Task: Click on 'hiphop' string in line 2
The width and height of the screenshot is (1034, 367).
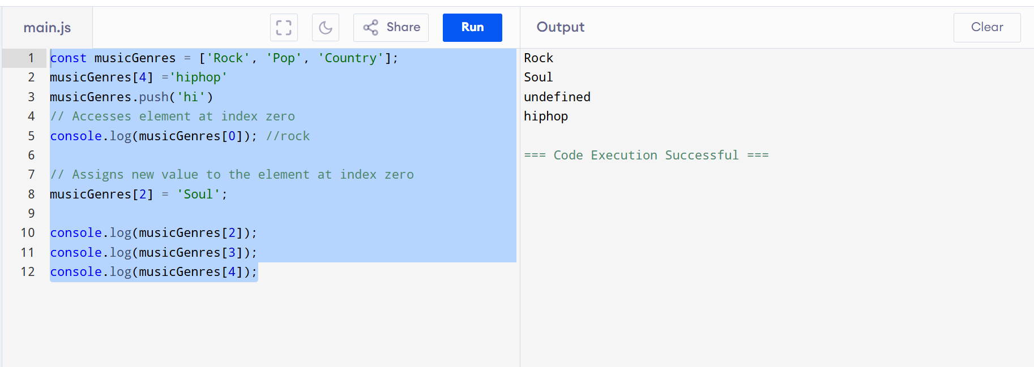Action: click(198, 77)
